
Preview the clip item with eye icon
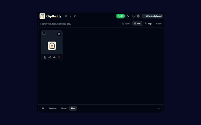coord(54,57)
